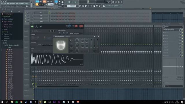Click the sample waveform preview

57,60
